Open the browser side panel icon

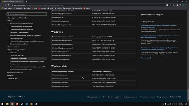180,5
